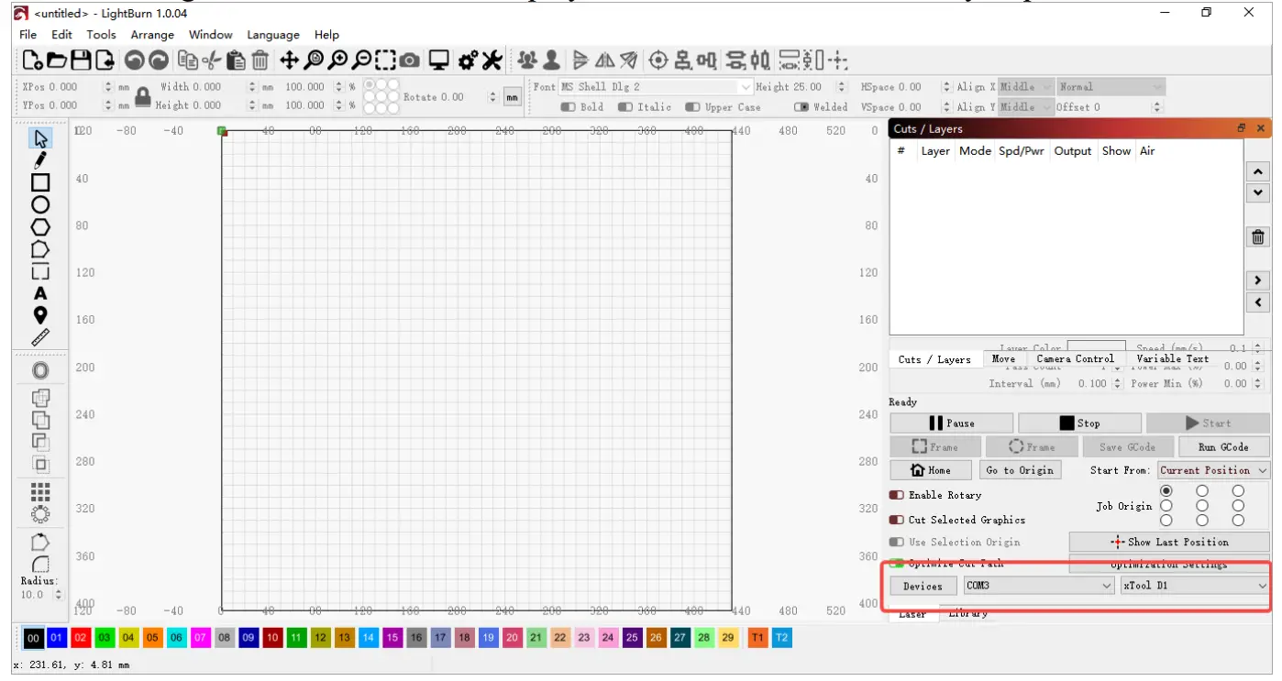Switch to the Camera Control tab
The height and width of the screenshot is (681, 1282).
pyautogui.click(x=1075, y=359)
